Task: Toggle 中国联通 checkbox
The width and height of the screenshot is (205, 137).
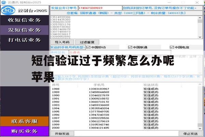Action: coord(130,47)
